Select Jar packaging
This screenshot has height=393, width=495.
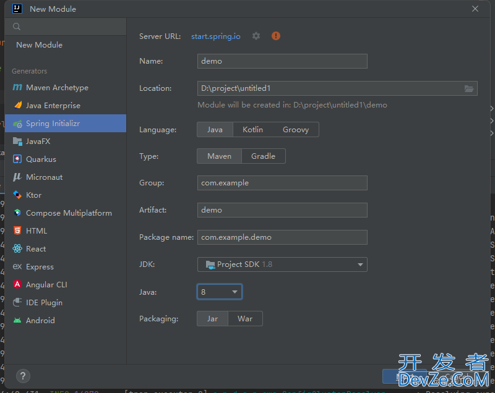pos(212,319)
